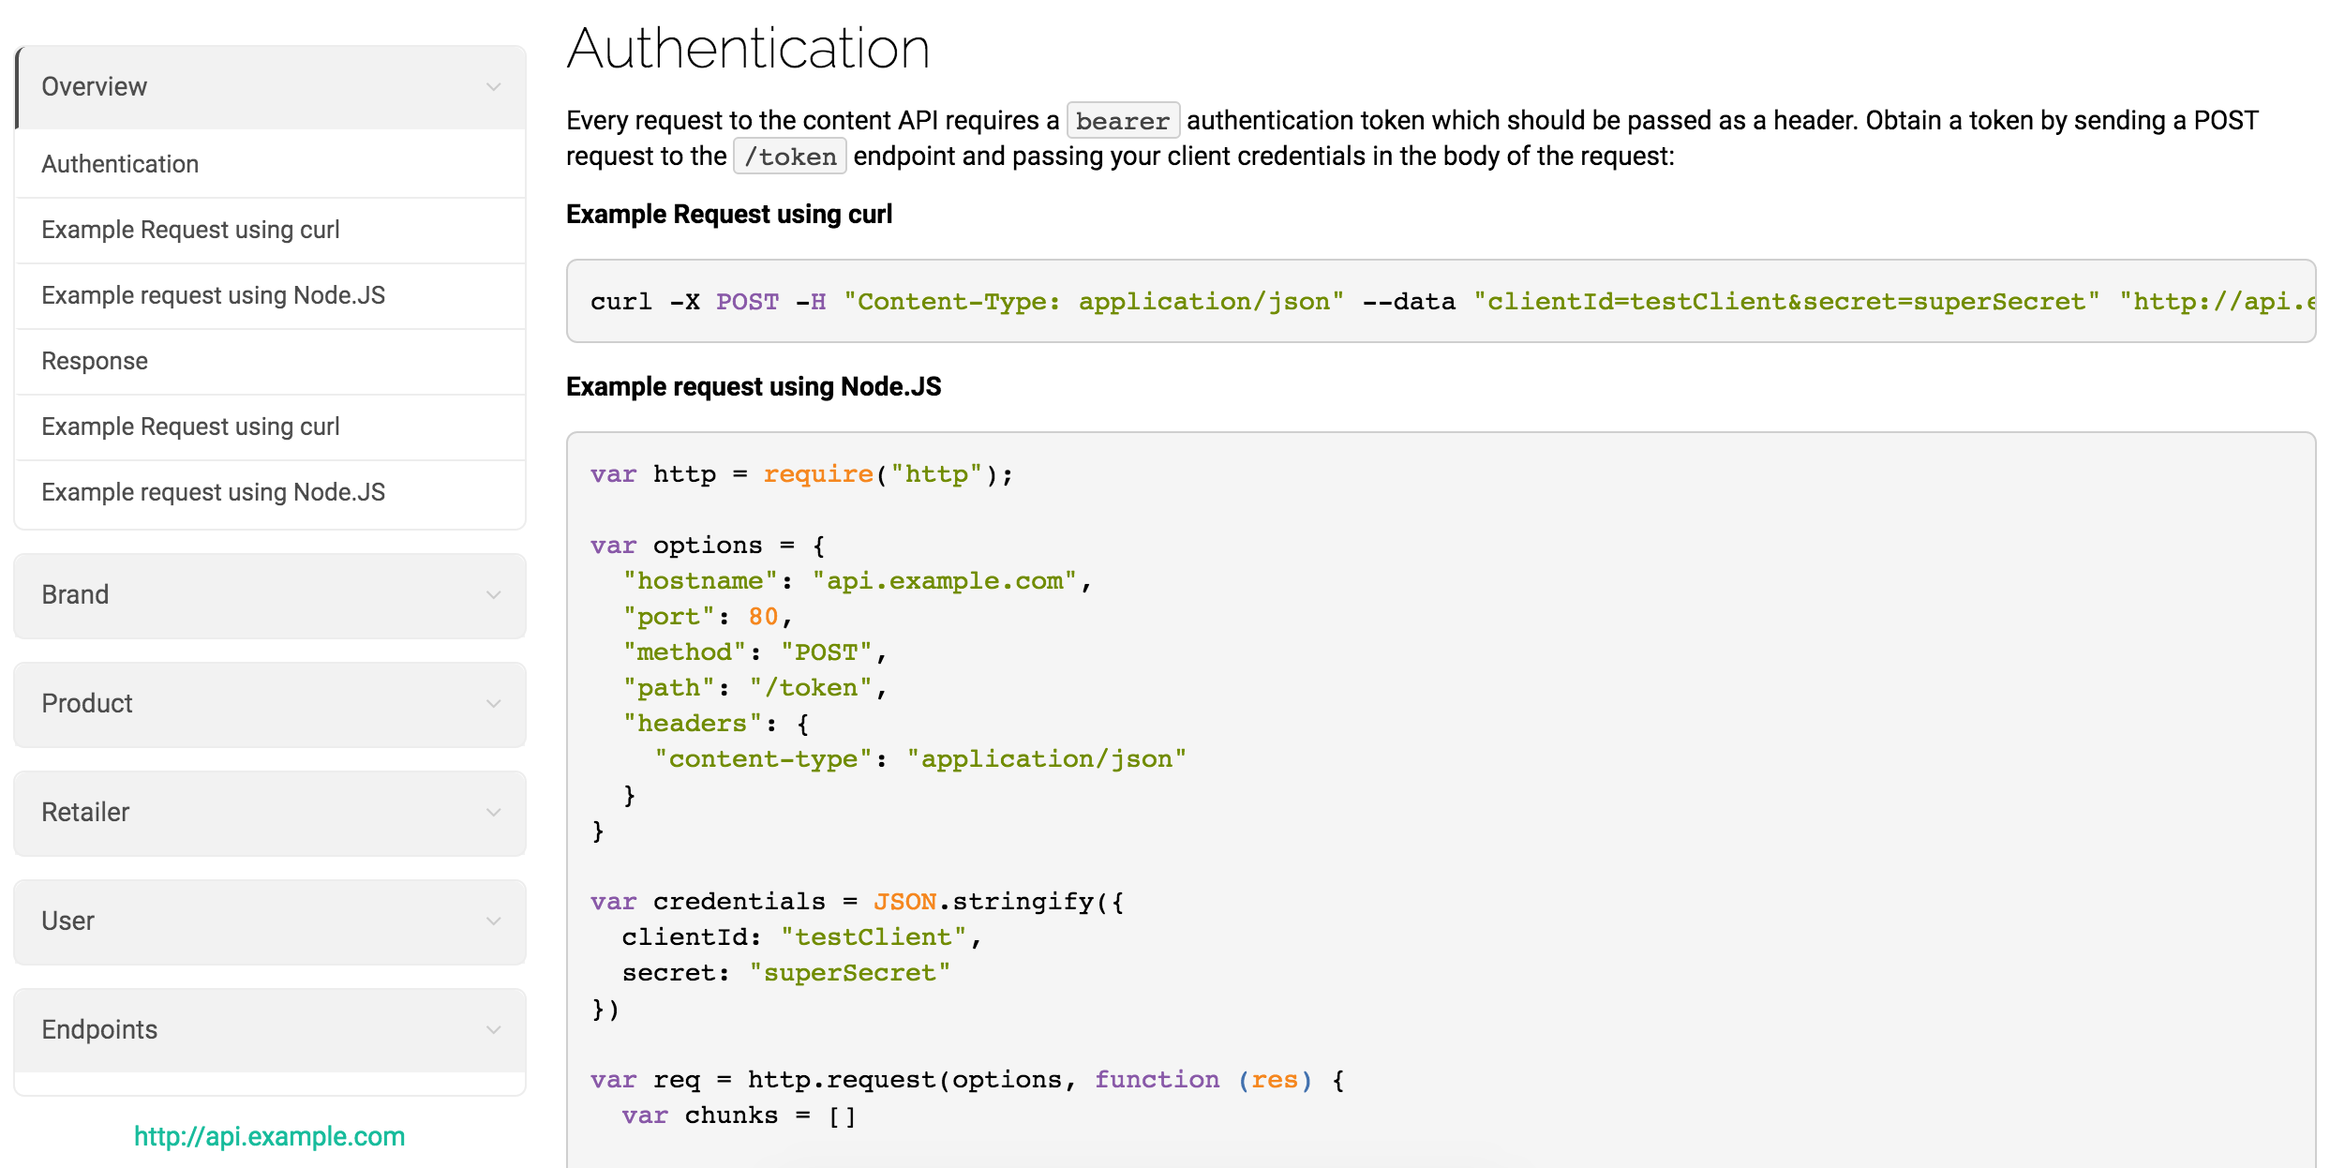2330x1168 pixels.
Task: Click the Node.JS code block hostname line
Action: coord(857,581)
